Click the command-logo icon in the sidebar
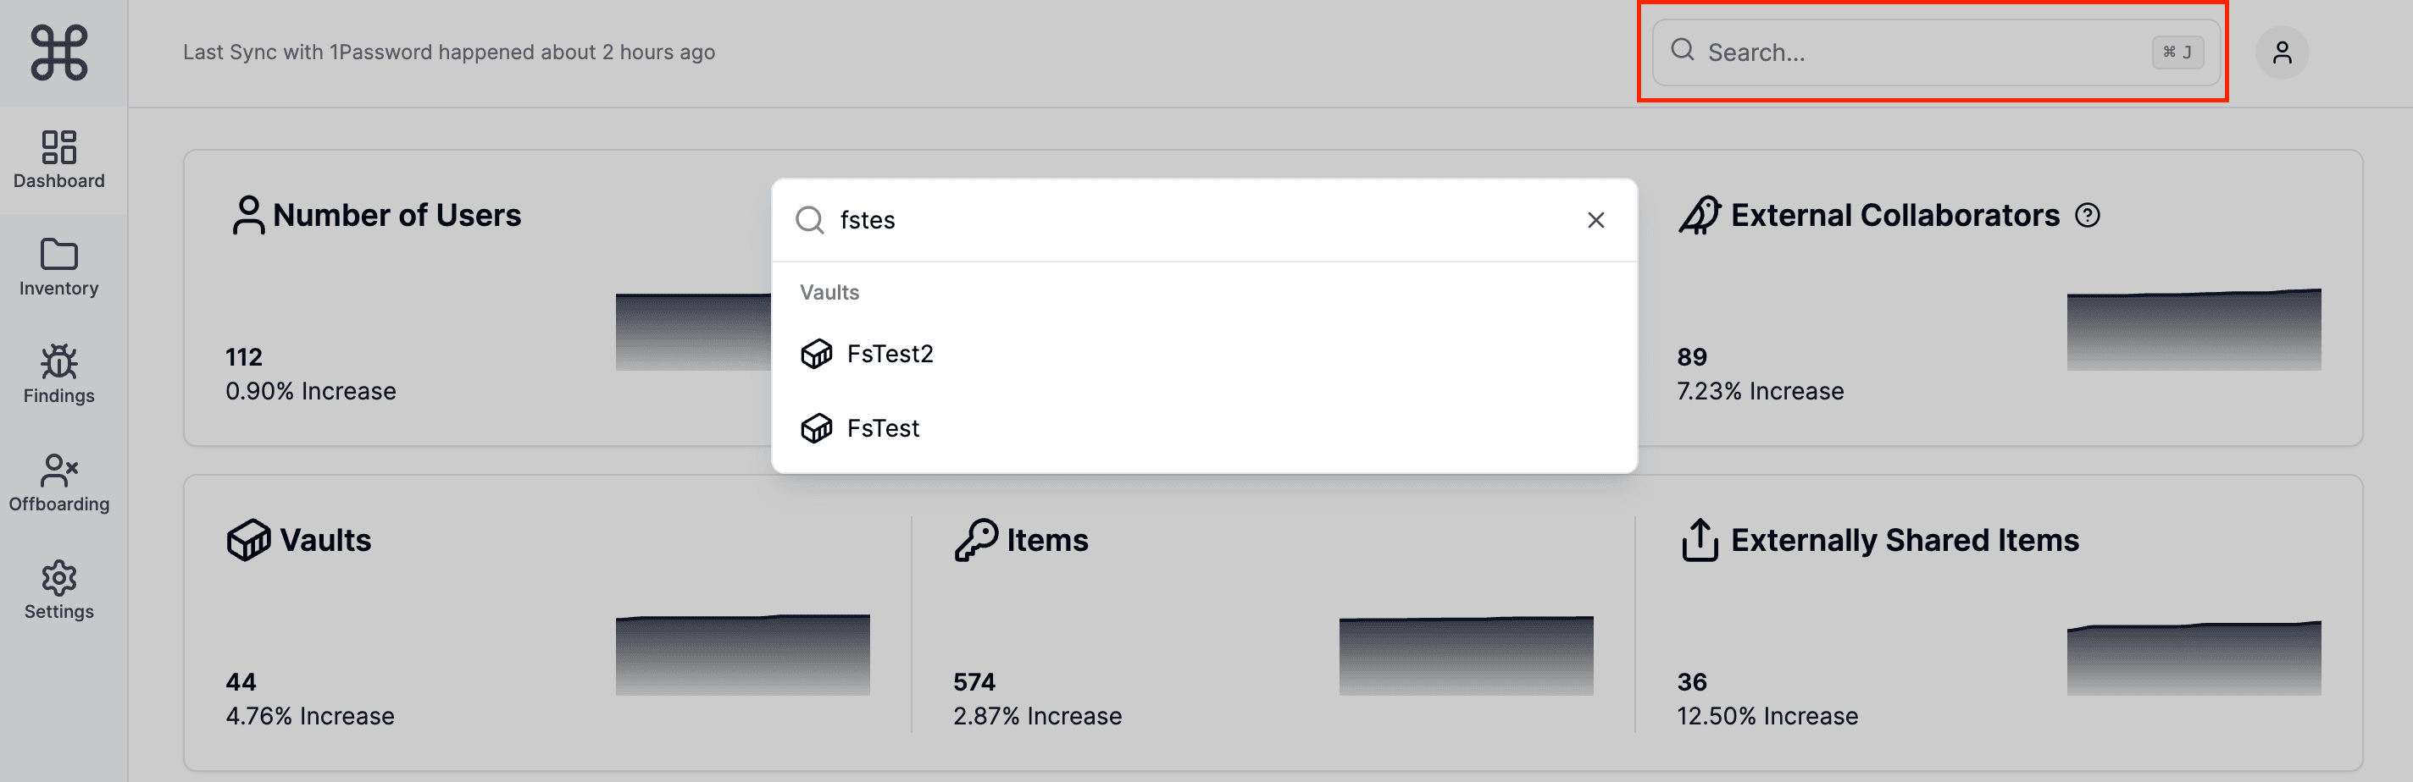Image resolution: width=2413 pixels, height=782 pixels. tap(59, 52)
